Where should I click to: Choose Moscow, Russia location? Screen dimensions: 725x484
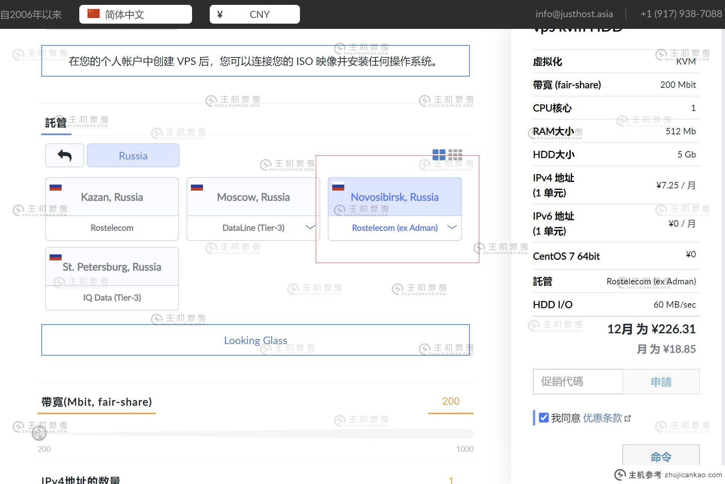click(x=253, y=197)
